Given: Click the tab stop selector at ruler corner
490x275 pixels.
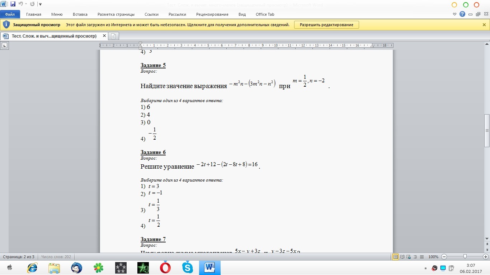Looking at the screenshot, I should pyautogui.click(x=4, y=45).
